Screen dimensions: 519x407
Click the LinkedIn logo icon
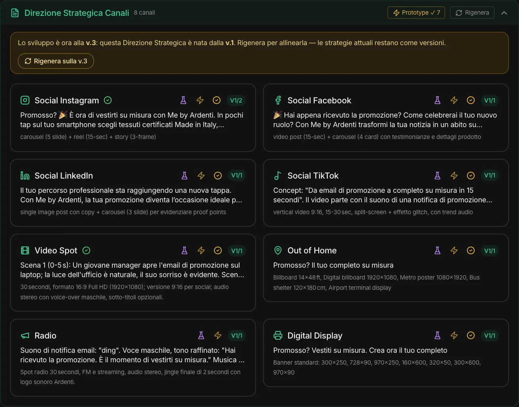(25, 175)
